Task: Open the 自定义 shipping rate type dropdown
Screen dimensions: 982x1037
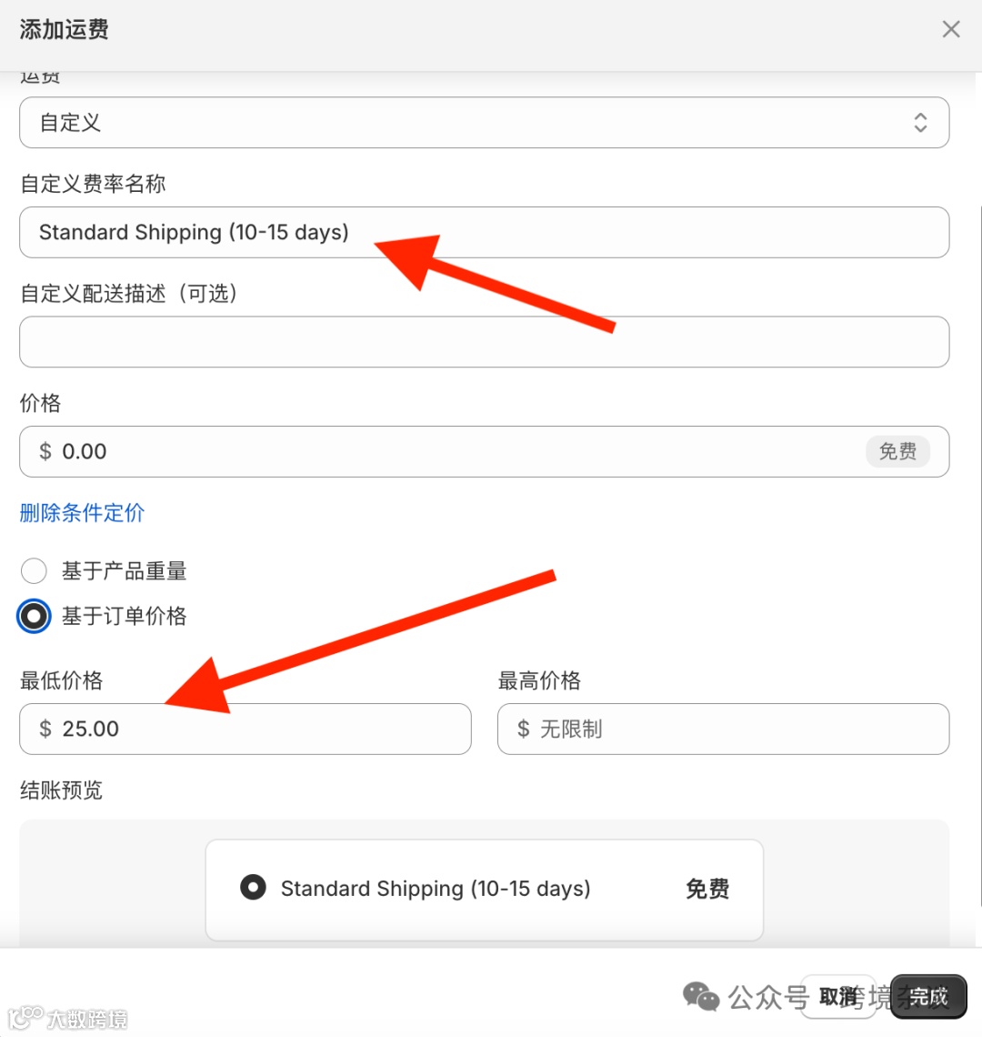Action: tap(484, 123)
